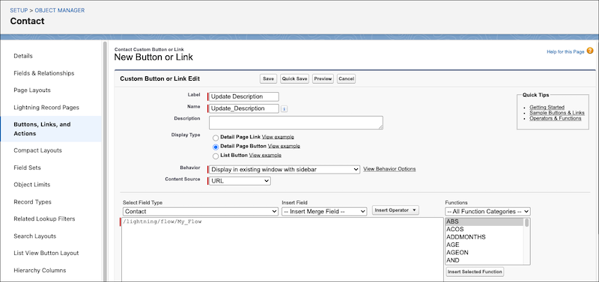Click the Save button
The height and width of the screenshot is (282, 599).
point(268,79)
